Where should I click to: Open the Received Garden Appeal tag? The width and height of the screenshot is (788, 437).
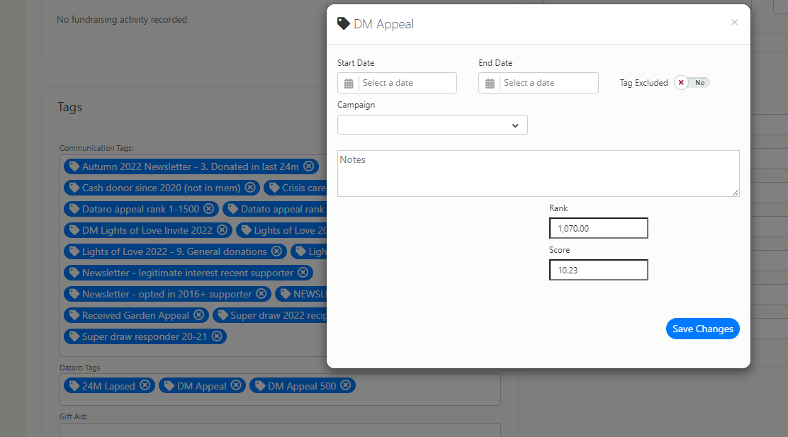point(135,315)
